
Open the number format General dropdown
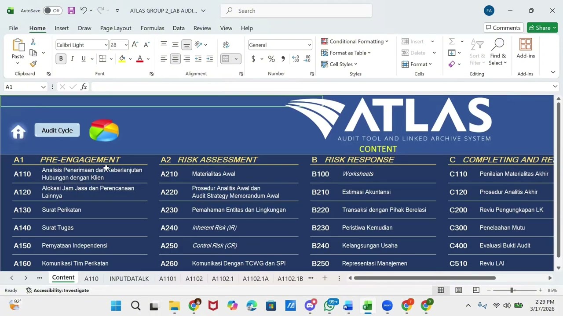[x=309, y=45]
